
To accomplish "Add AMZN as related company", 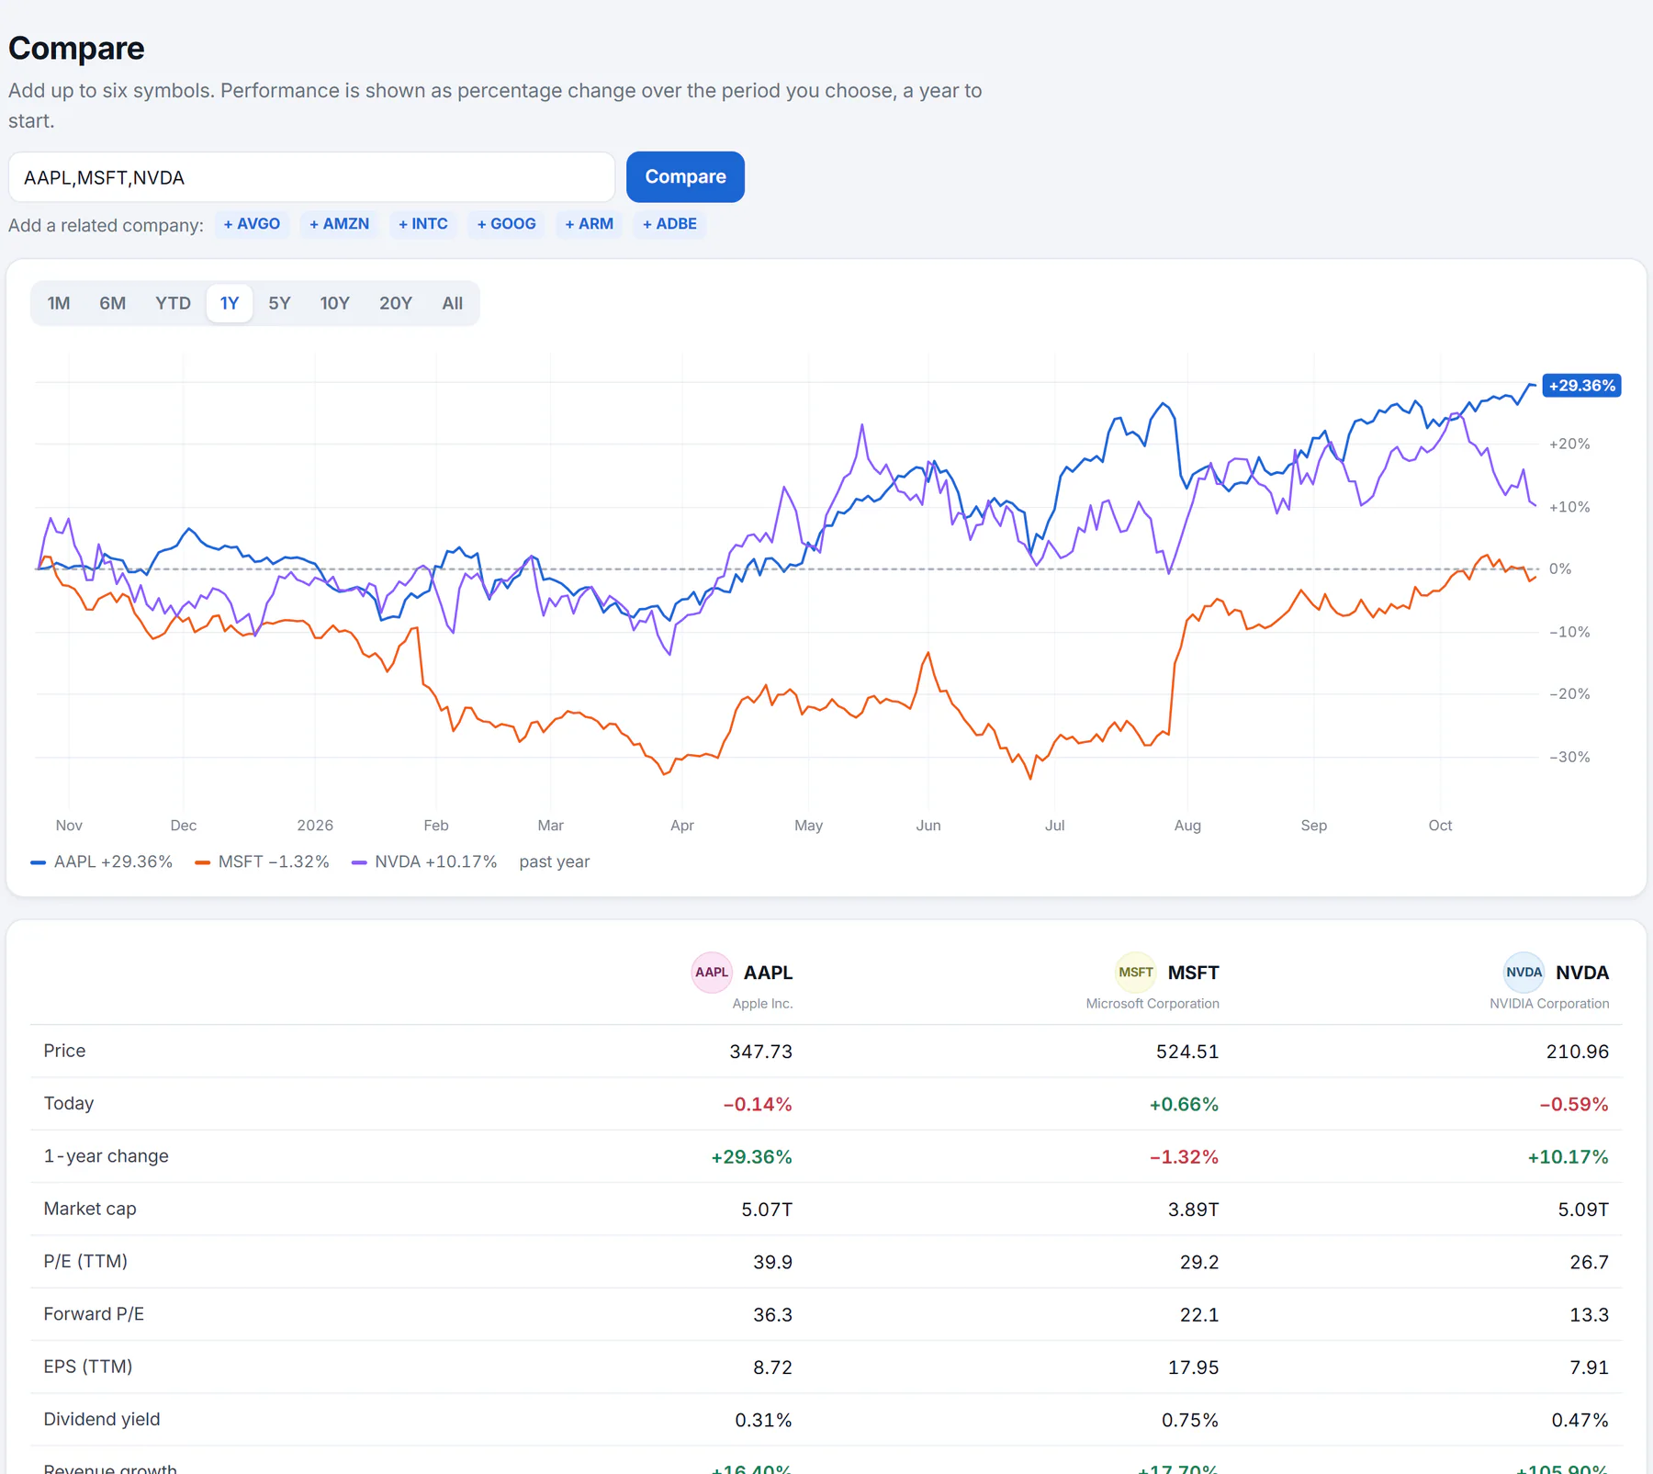I will (x=339, y=224).
